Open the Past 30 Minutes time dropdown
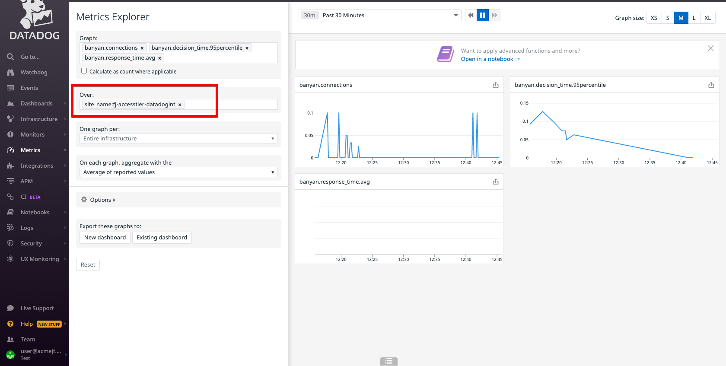Viewport: 726px width, 366px height. coord(380,15)
